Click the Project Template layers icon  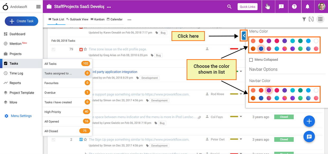(x=6, y=93)
